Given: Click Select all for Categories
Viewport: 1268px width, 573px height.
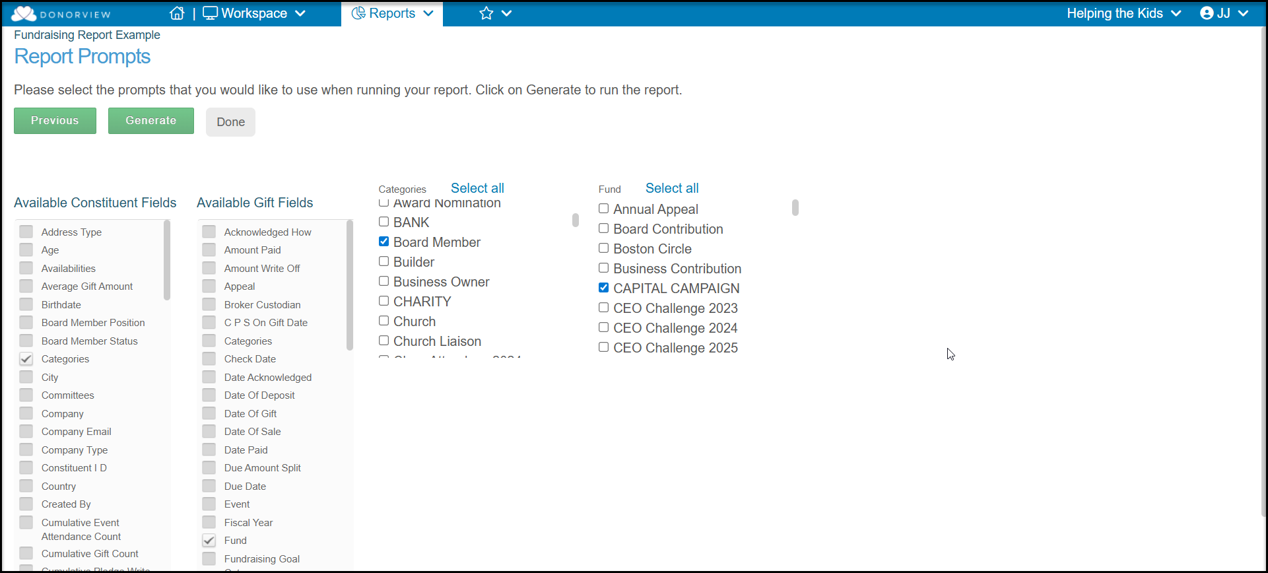Looking at the screenshot, I should click(477, 188).
